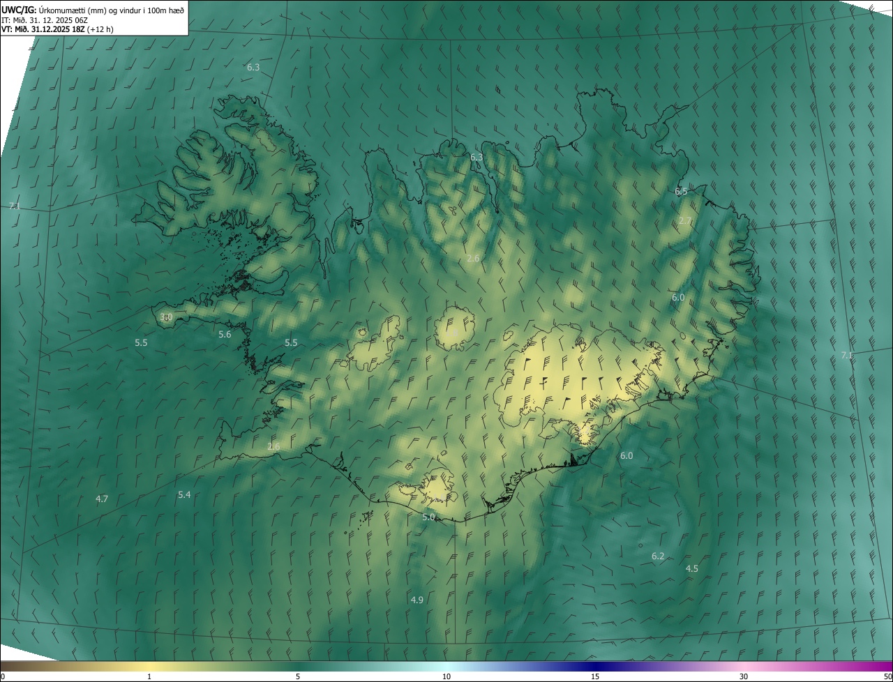Click the 5.4 value label on the map
This screenshot has height=682, width=893.
pos(184,494)
